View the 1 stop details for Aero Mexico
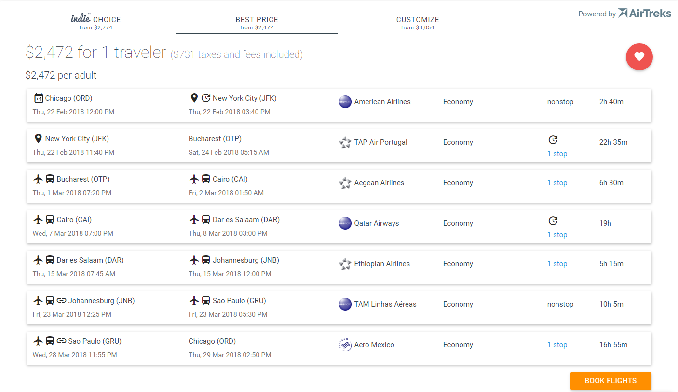This screenshot has width=678, height=392. [x=557, y=345]
